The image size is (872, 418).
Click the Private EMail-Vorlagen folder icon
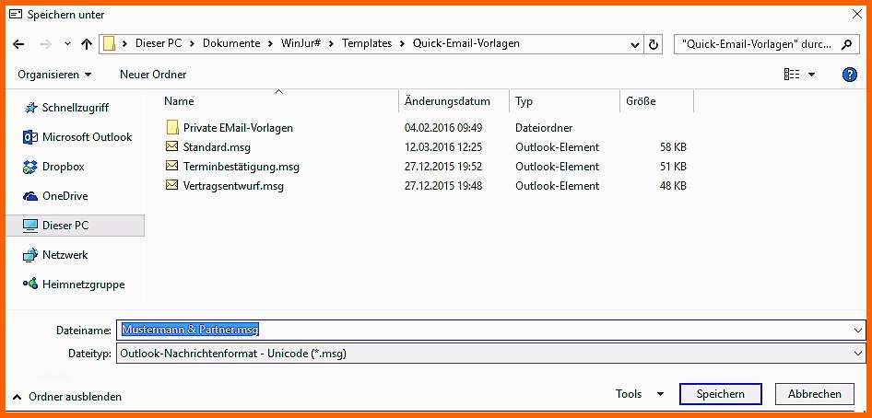click(x=172, y=128)
